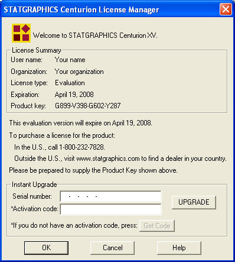Focus the Serial number input field
235x262 pixels.
tap(110, 196)
